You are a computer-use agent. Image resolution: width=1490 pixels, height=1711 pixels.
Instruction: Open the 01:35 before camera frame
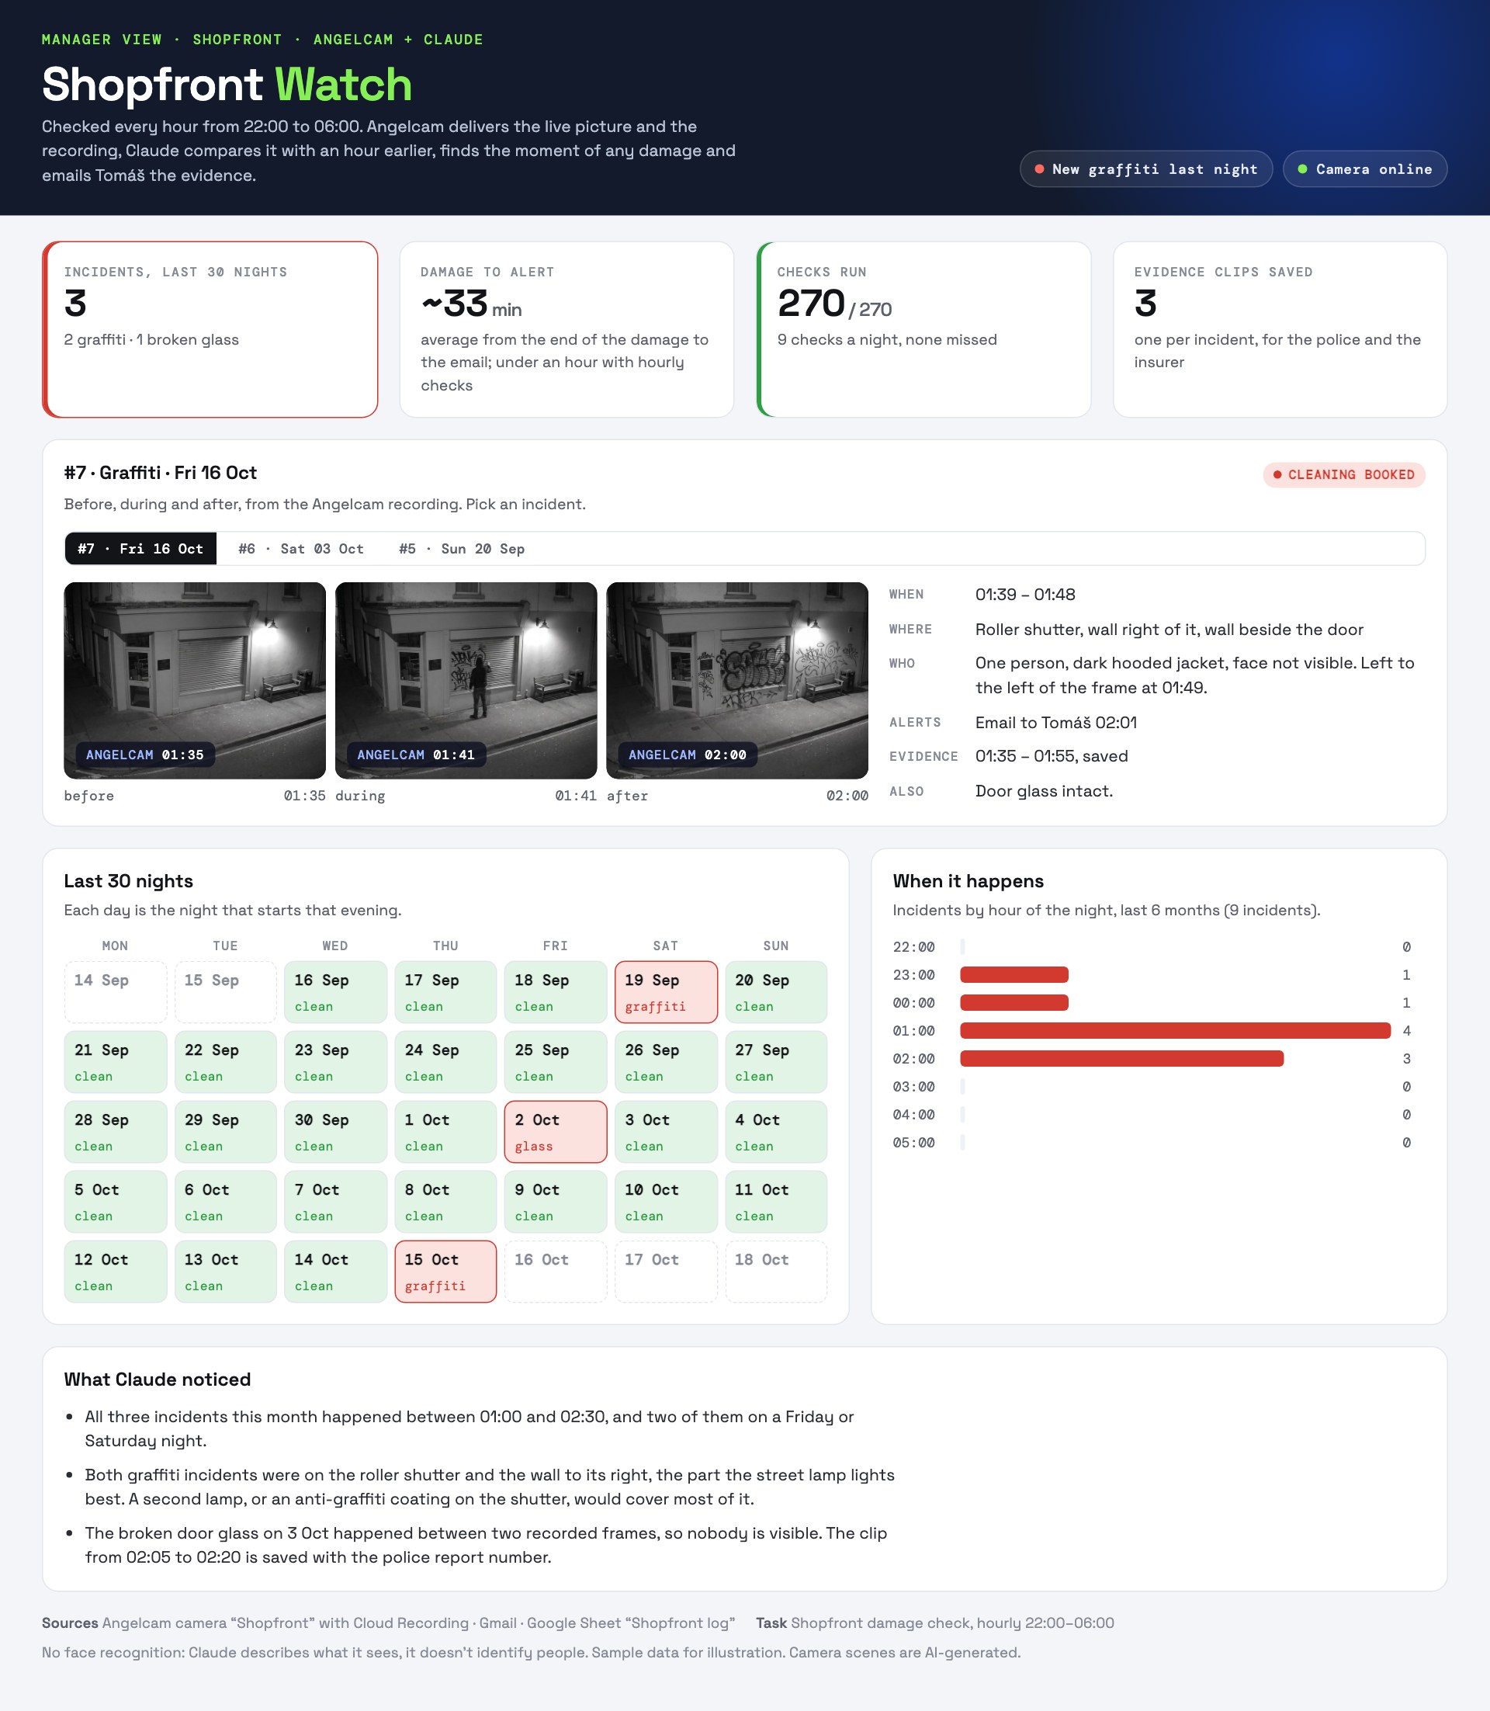coord(195,680)
